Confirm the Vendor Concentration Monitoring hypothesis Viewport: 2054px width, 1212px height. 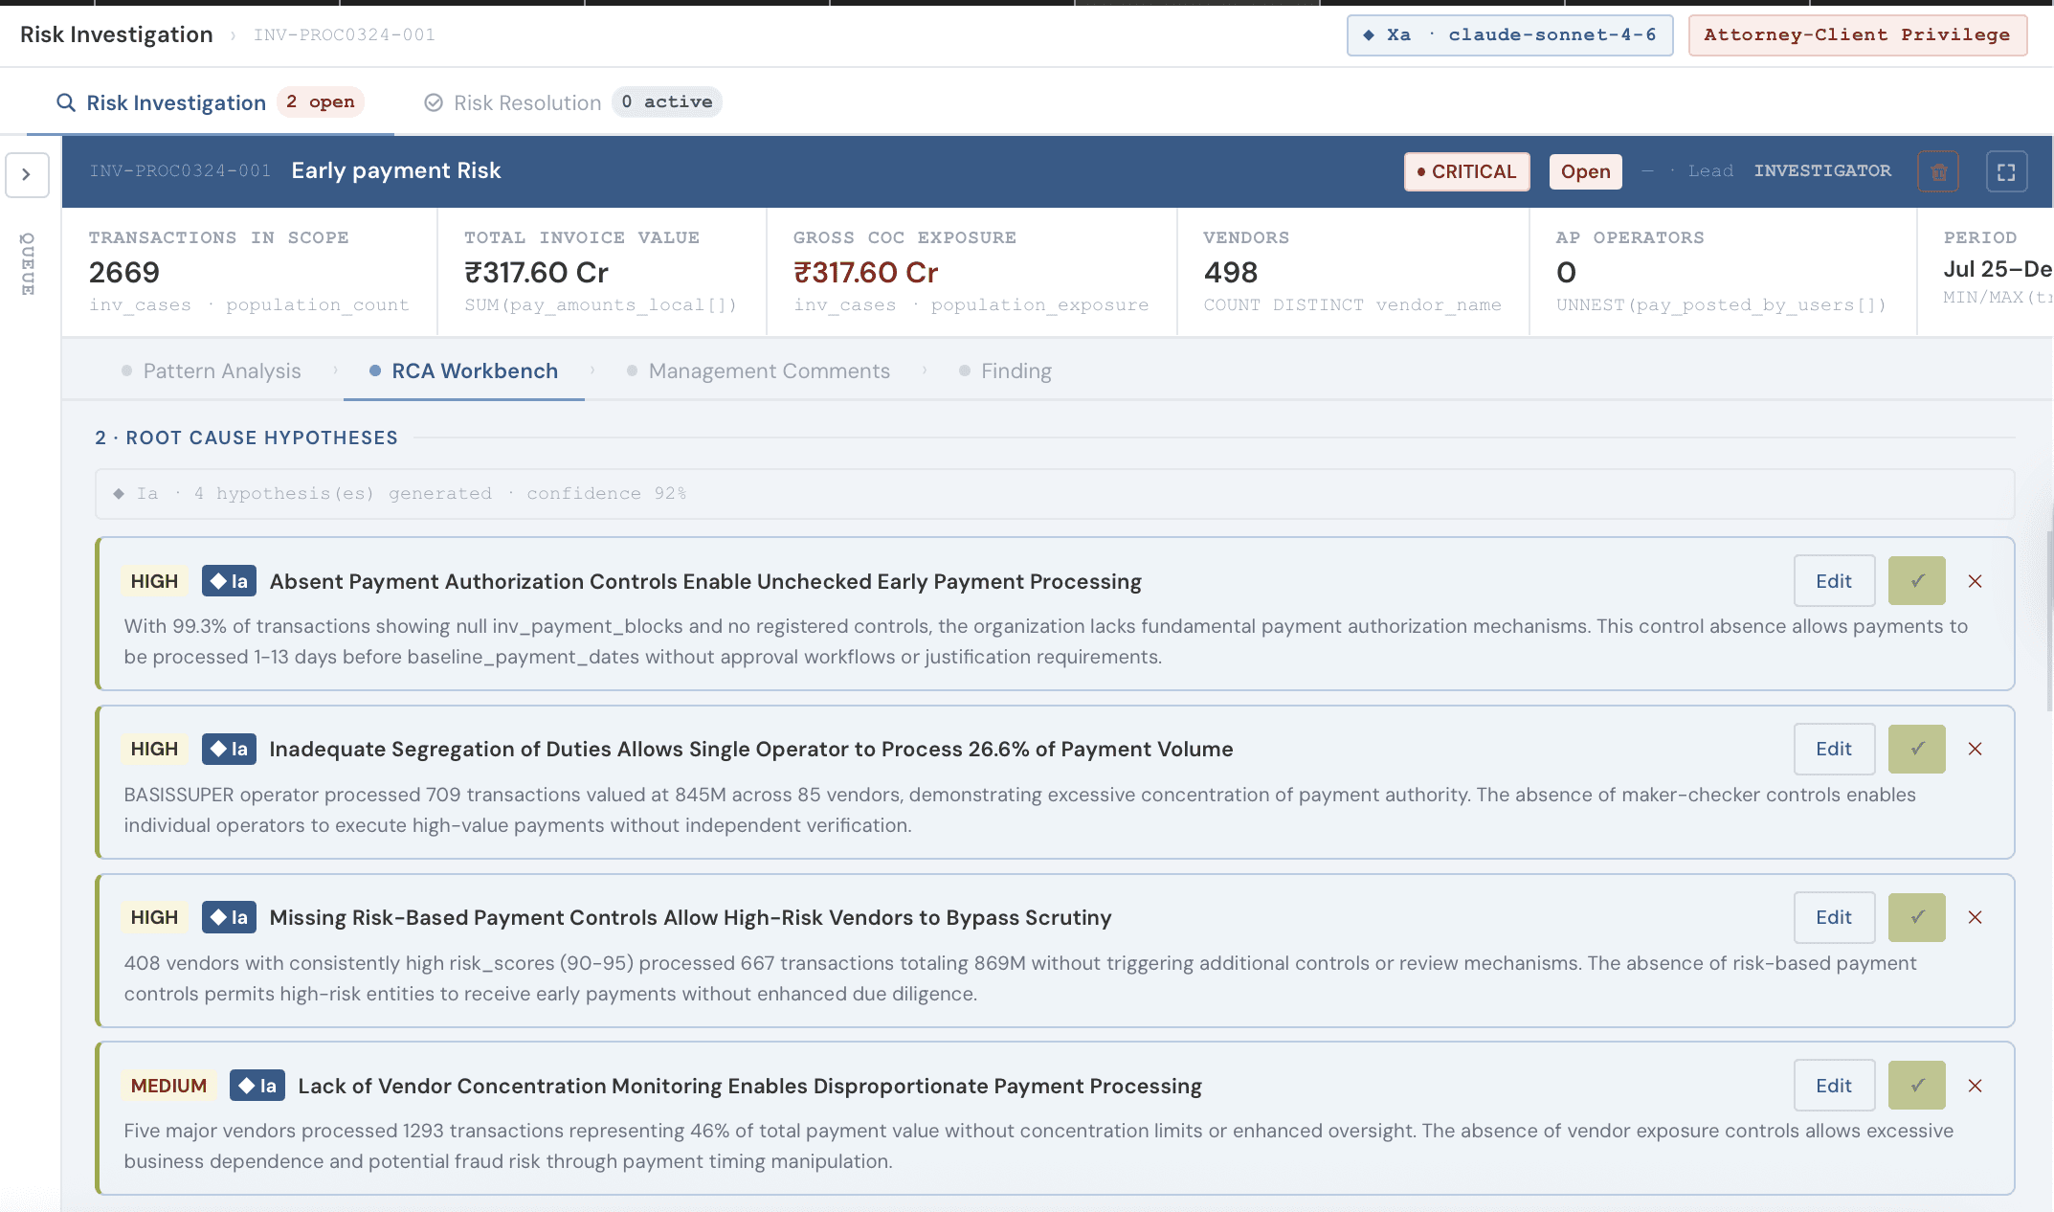click(x=1916, y=1086)
